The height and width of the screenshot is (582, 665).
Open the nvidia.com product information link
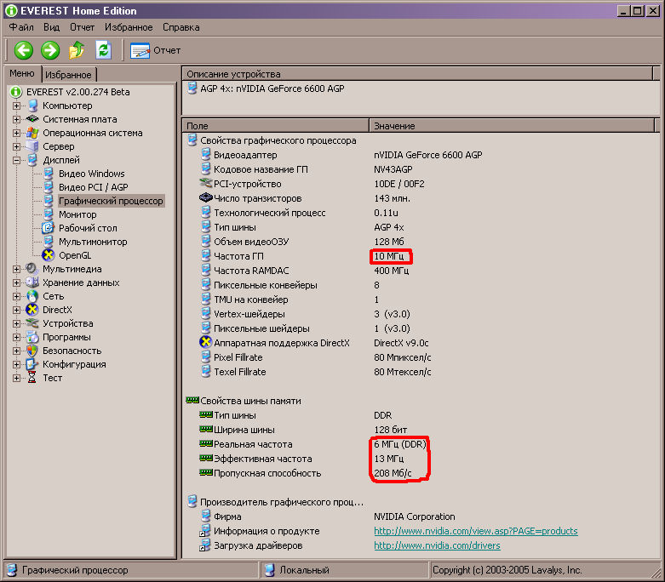pyautogui.click(x=475, y=531)
